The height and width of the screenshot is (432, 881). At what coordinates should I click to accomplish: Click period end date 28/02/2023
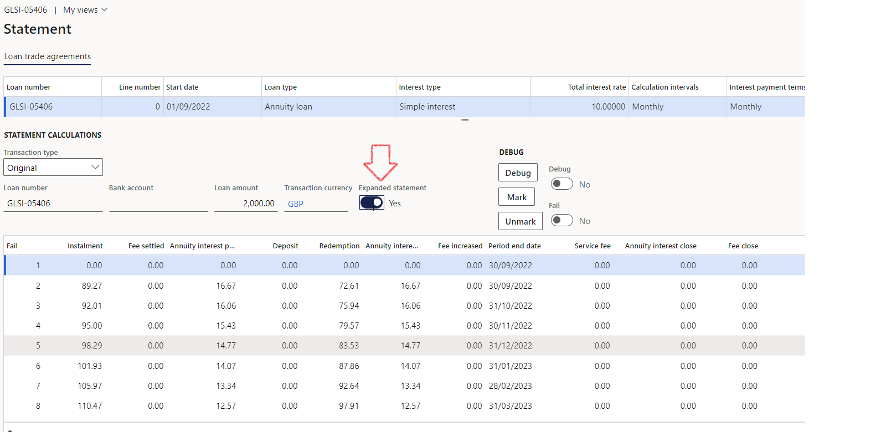510,386
